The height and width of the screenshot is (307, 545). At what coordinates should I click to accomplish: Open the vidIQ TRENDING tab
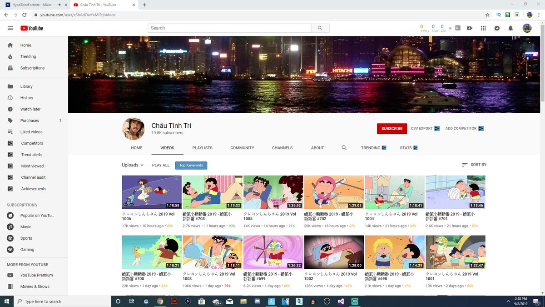[374, 148]
